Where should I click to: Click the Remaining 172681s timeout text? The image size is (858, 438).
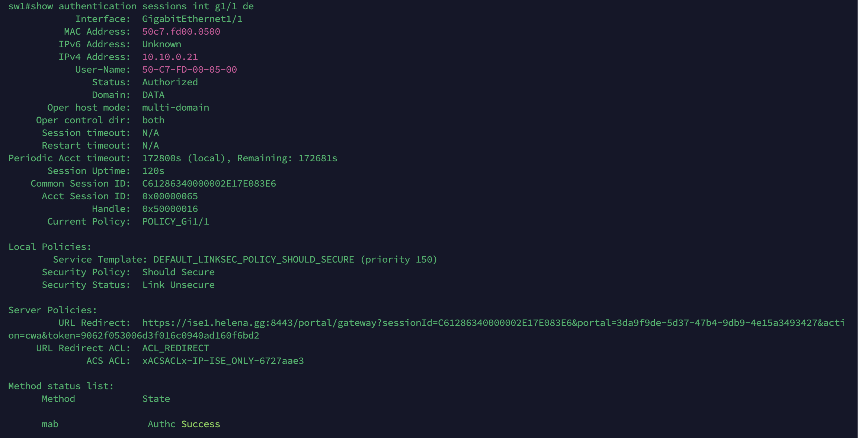(x=287, y=158)
